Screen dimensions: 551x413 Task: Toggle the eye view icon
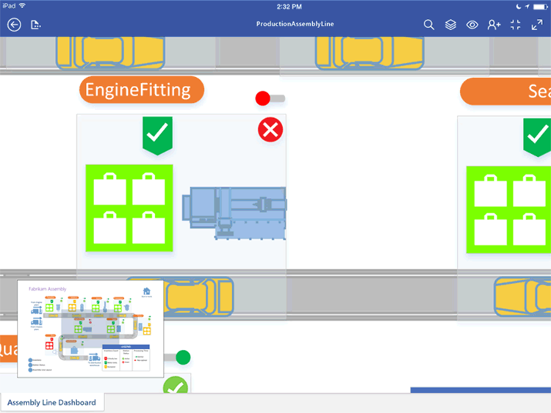472,25
